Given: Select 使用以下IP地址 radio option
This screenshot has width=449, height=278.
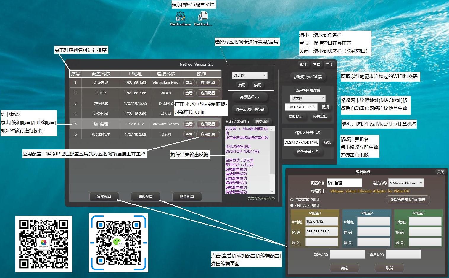Looking at the screenshot, I should [292, 205].
